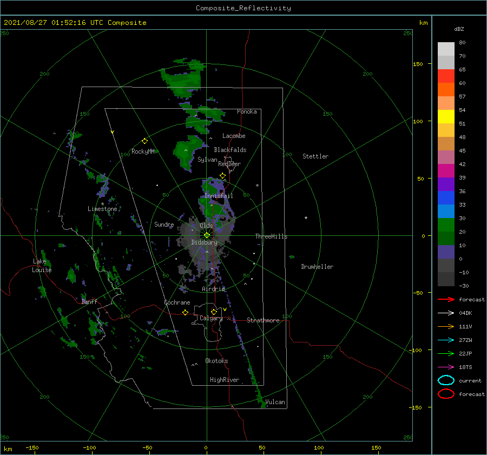Click the red forecast arrow in legend
The width and height of the screenshot is (487, 455).
coord(446,299)
